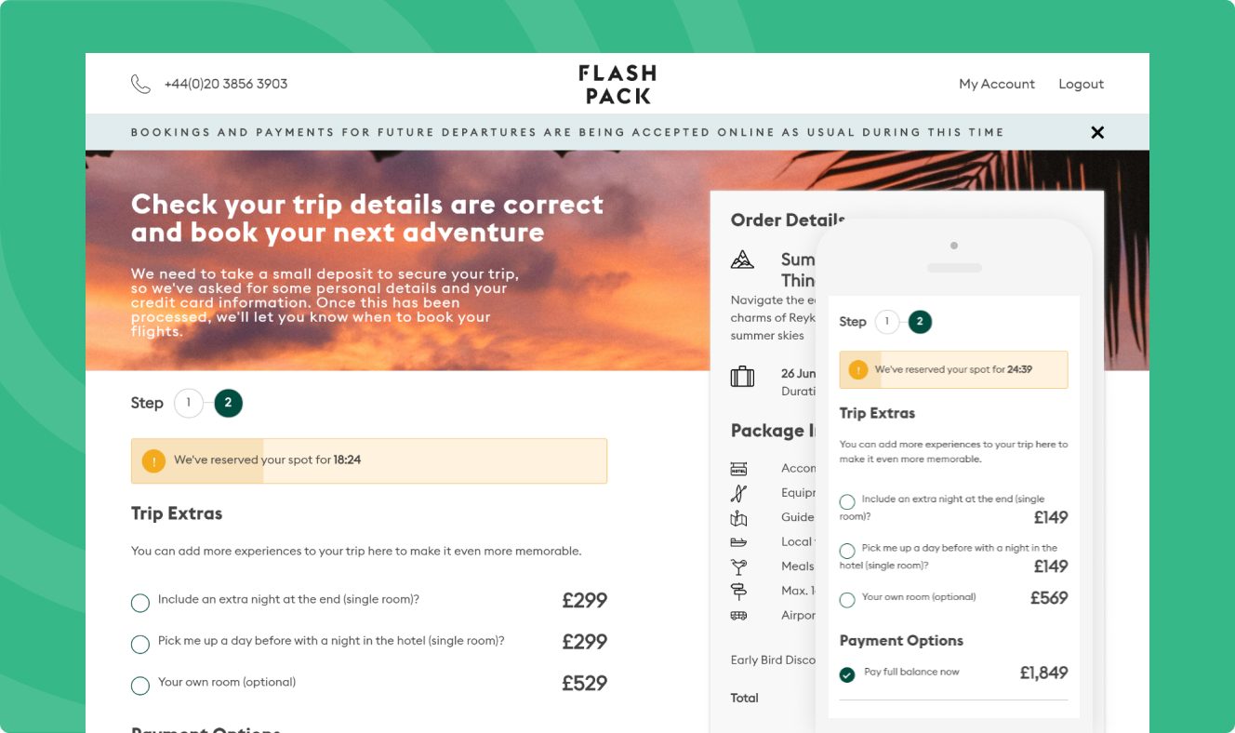This screenshot has height=733, width=1235.
Task: Click the phone number +44(0)20 3856 3903
Action: [226, 84]
